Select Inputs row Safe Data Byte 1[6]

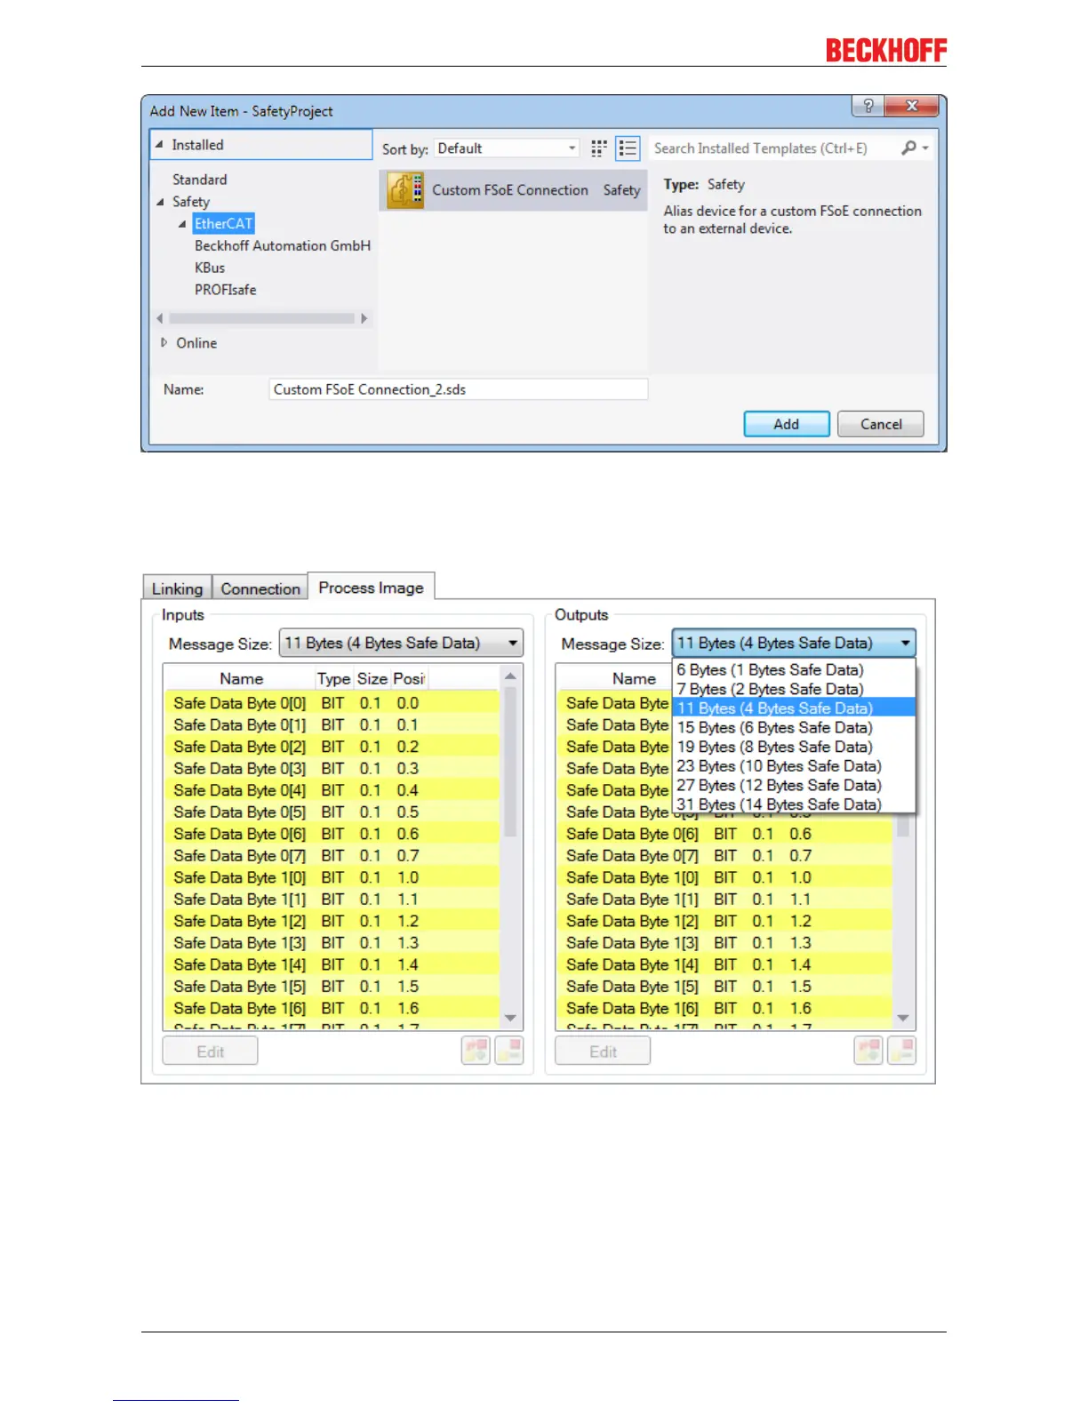pos(332,1008)
